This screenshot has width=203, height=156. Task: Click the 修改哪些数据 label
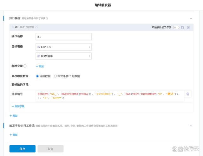coord(20,76)
